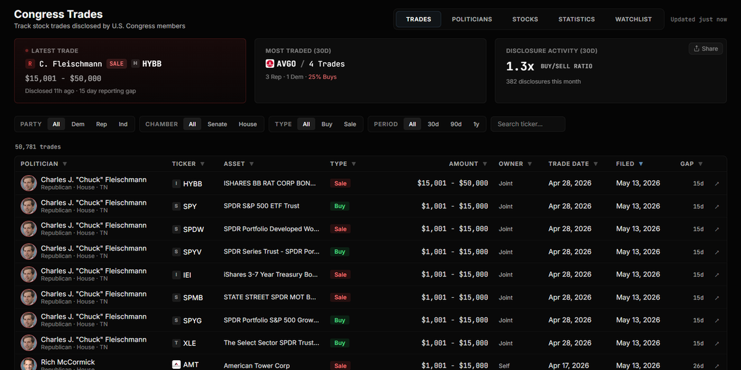Set period filter to 1y
Screen dimensions: 741x370
coord(476,124)
